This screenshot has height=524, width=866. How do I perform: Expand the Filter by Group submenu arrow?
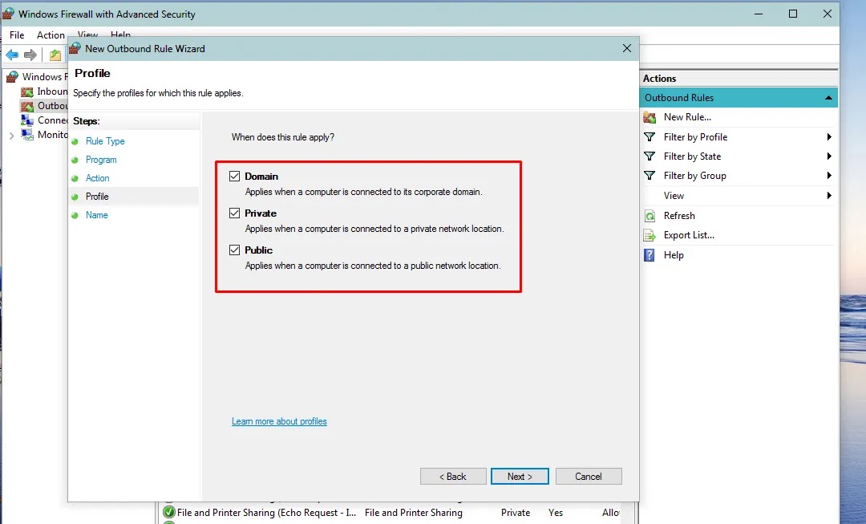tap(829, 176)
